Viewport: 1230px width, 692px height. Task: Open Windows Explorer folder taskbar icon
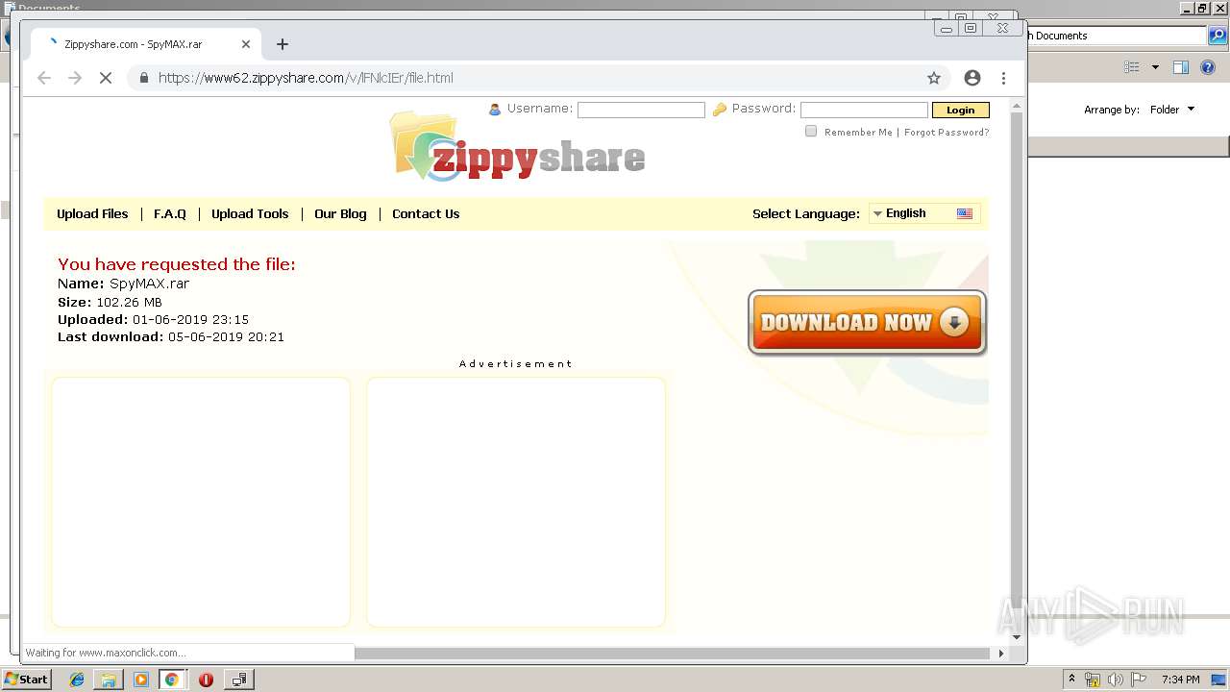109,680
